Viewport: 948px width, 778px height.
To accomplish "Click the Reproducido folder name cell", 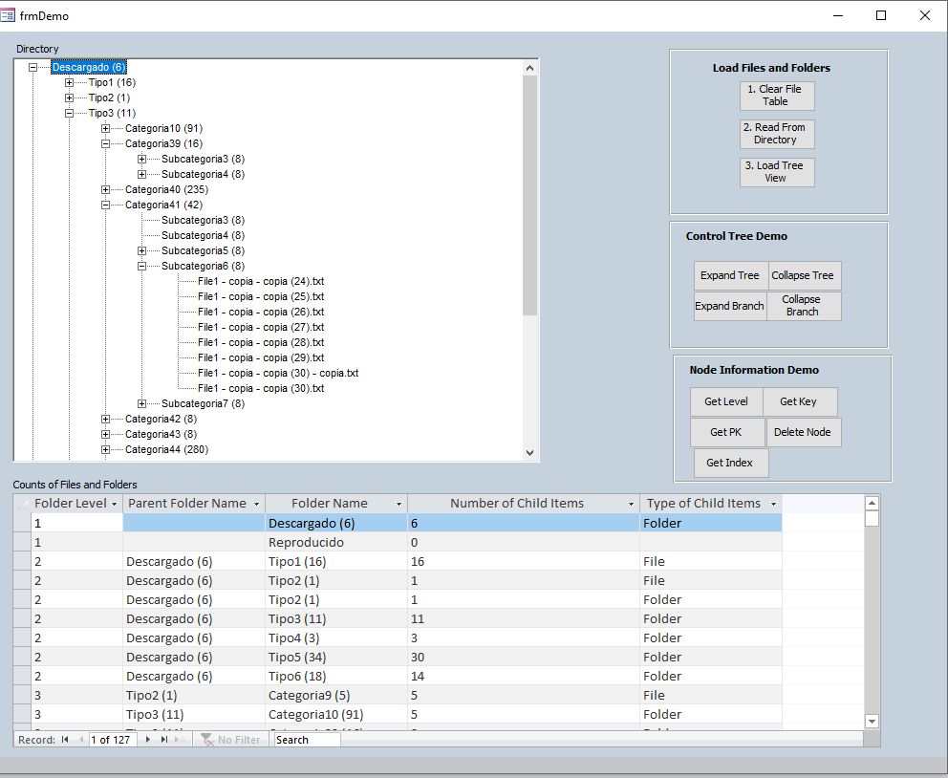I will coord(336,542).
